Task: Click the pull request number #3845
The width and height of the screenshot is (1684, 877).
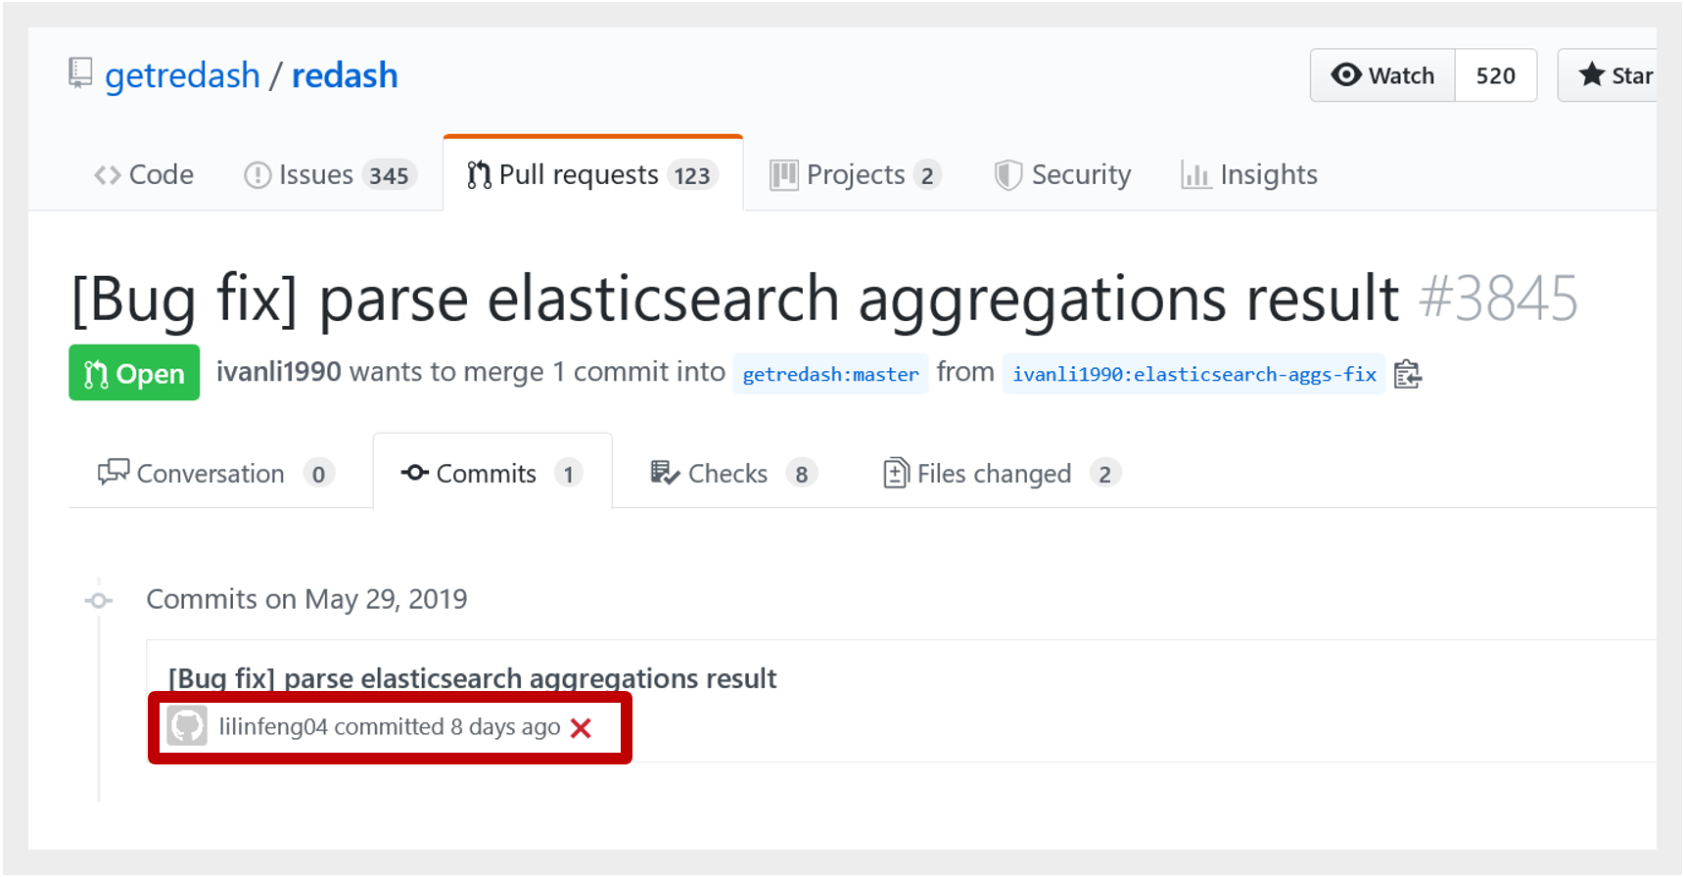Action: click(1498, 299)
